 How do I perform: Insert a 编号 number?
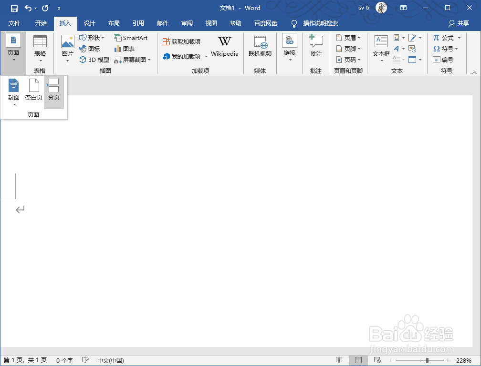click(x=443, y=60)
